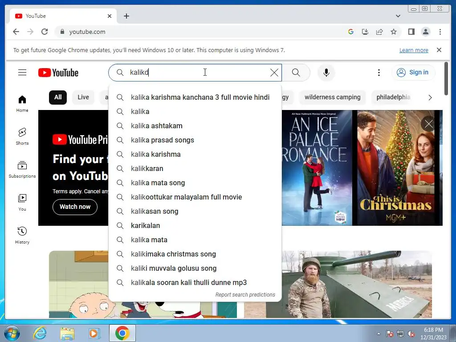The height and width of the screenshot is (342, 456).
Task: Expand the tab search dropdown arrow
Action: pyautogui.click(x=398, y=16)
